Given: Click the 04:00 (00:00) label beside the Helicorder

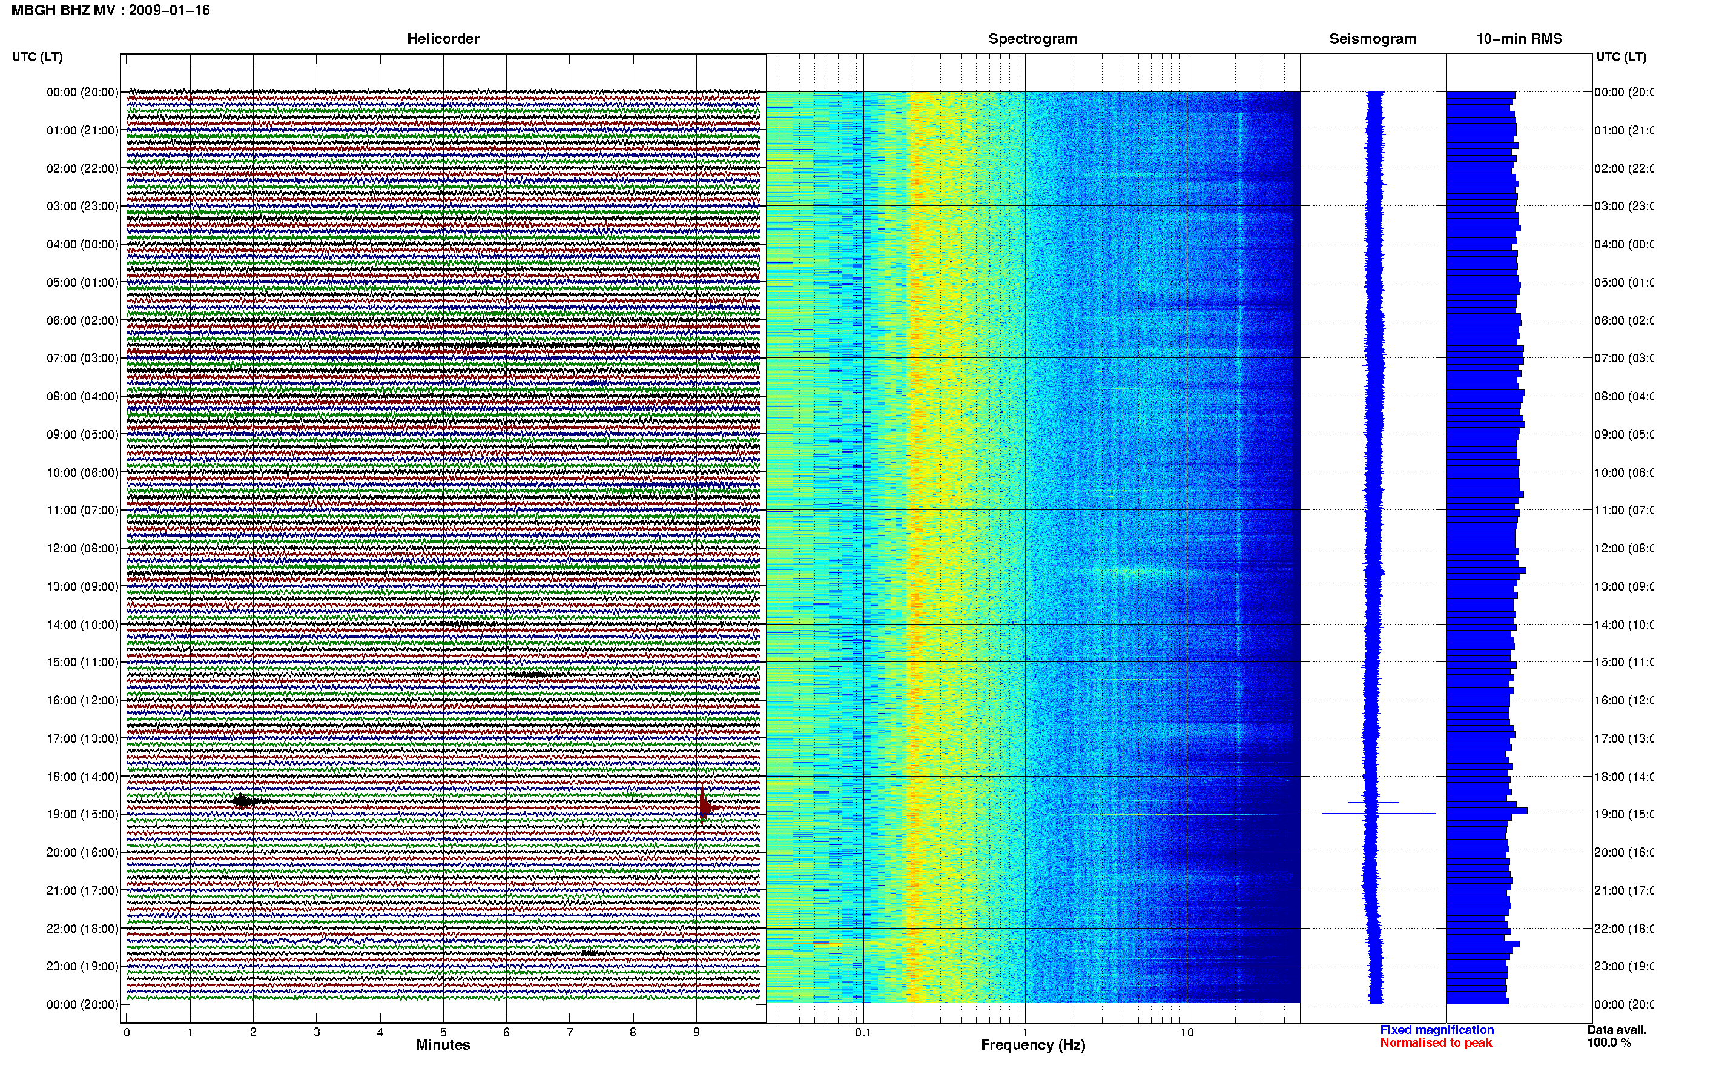Looking at the screenshot, I should pos(82,244).
